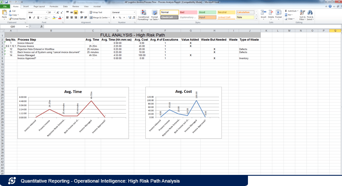Click the AutoSum button
This screenshot has width=342, height=186.
pos(292,11)
